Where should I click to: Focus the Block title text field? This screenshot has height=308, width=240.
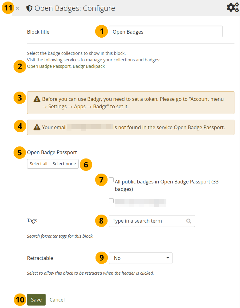pos(165,32)
